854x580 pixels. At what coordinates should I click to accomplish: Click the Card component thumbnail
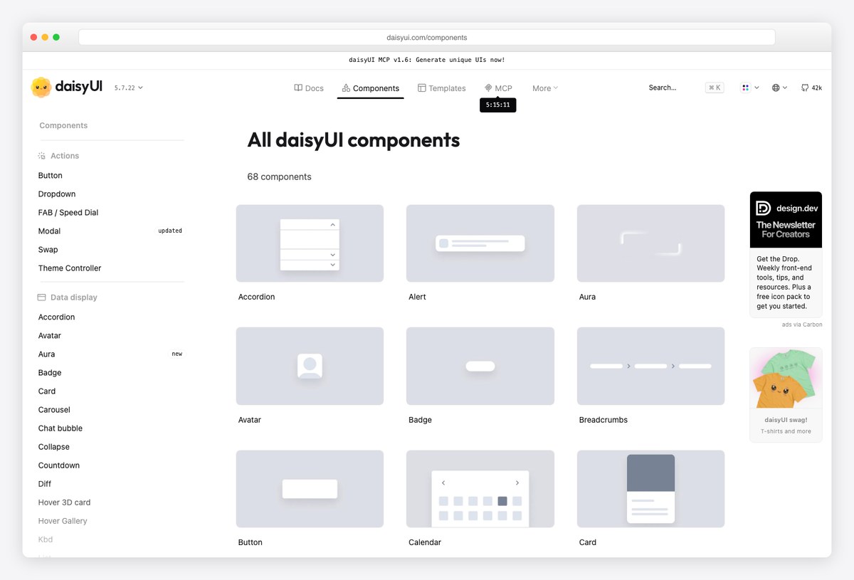[x=650, y=489]
